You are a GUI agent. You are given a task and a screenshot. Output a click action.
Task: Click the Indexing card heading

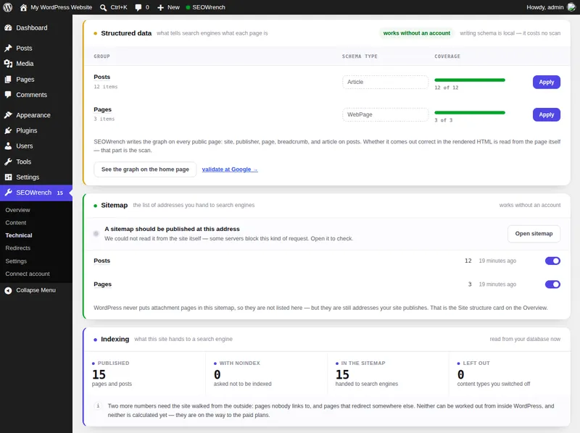tap(115, 339)
